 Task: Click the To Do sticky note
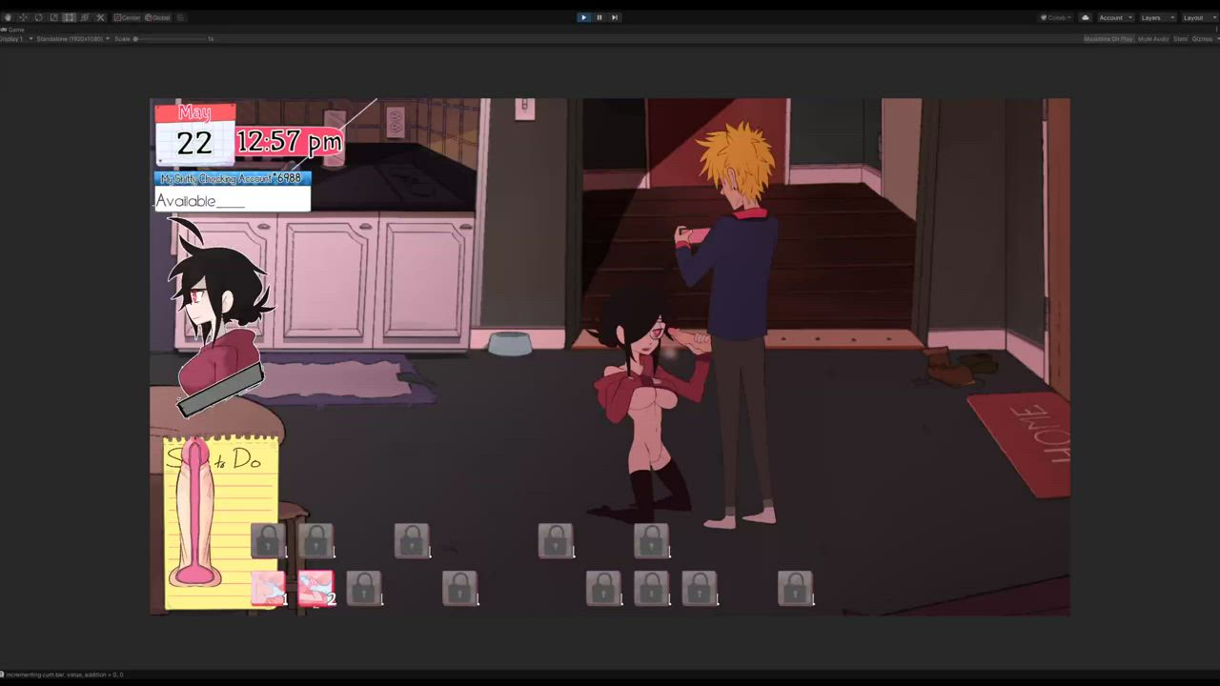pyautogui.click(x=221, y=522)
